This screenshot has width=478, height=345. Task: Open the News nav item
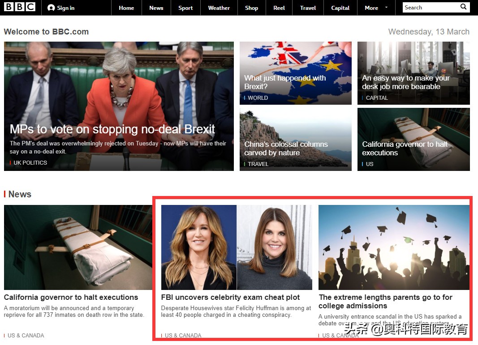(156, 8)
